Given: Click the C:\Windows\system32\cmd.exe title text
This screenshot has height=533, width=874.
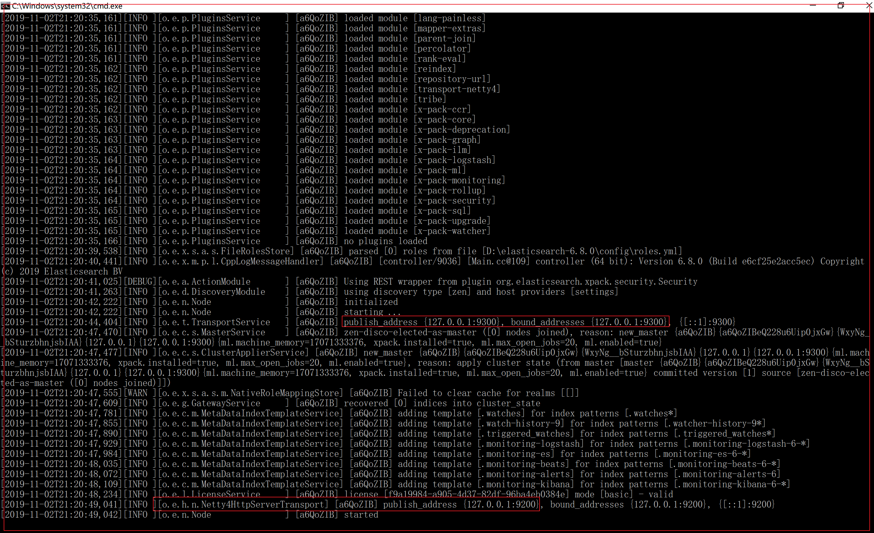Looking at the screenshot, I should tap(67, 6).
